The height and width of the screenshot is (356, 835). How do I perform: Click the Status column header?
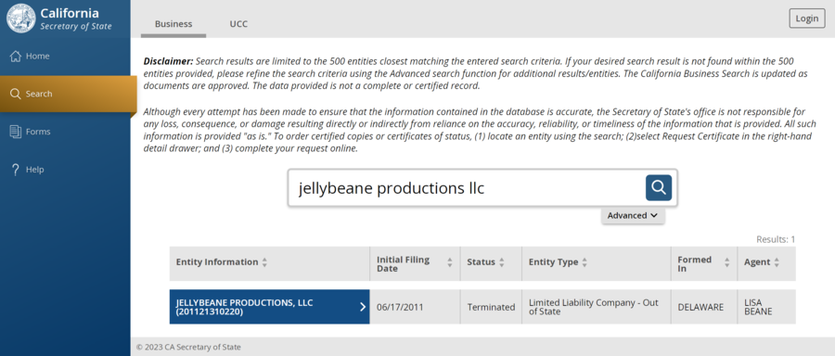tap(492, 263)
